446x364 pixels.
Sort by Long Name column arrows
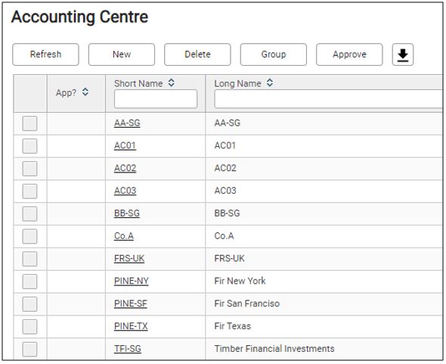270,83
